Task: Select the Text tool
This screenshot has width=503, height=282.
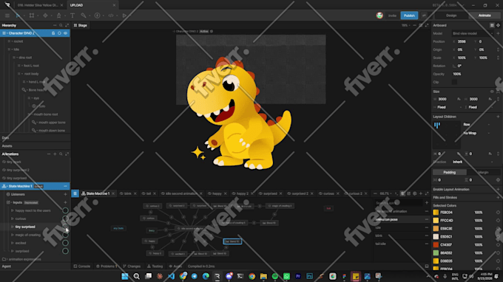Action: 72,16
